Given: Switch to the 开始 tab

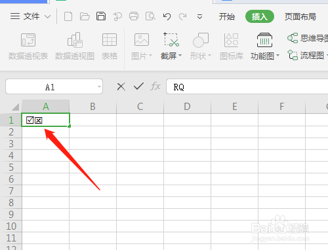Looking at the screenshot, I should click(227, 16).
